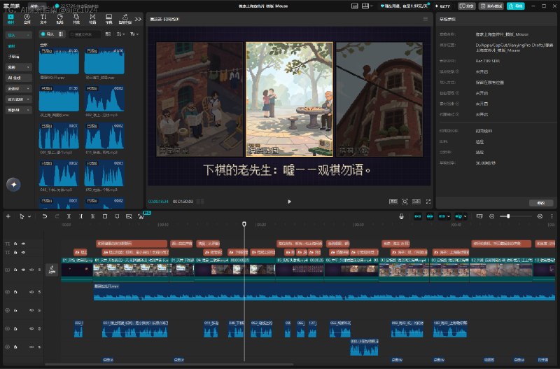Image resolution: width=560 pixels, height=369 pixels.
Task: Hide the top text track via eye icon
Action: click(23, 244)
